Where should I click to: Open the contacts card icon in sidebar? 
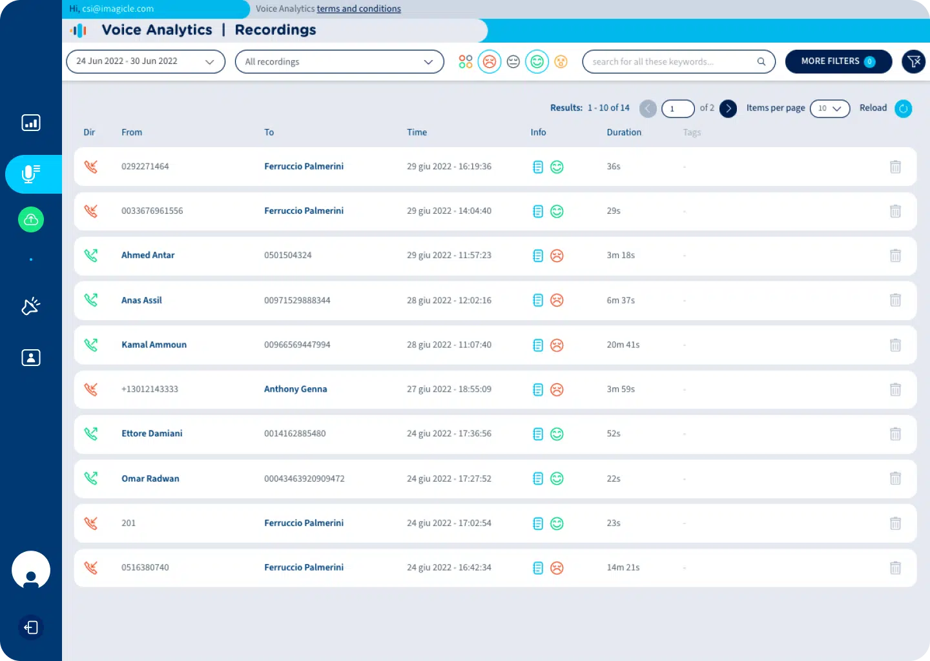pos(31,358)
